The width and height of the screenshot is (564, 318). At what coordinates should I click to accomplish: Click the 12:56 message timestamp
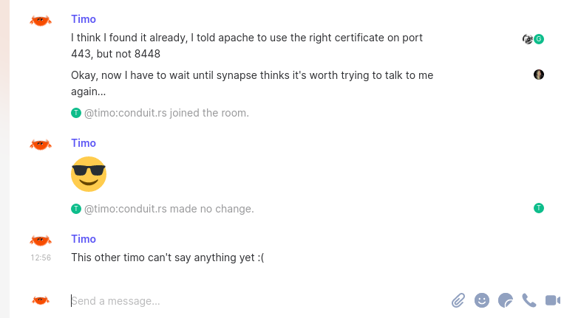(x=41, y=258)
